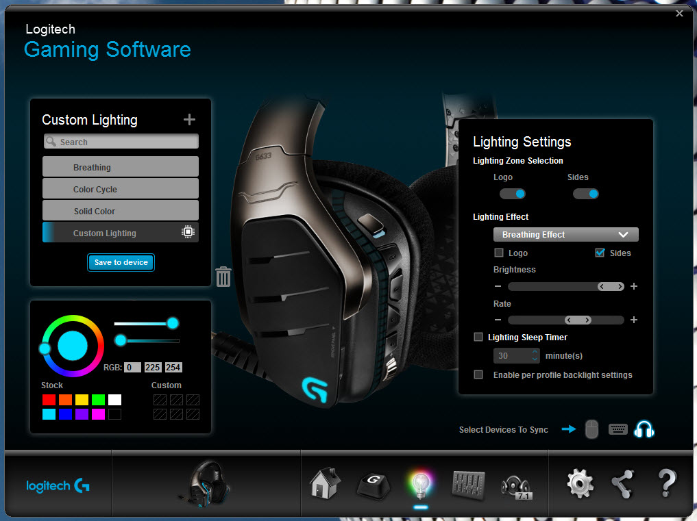The image size is (697, 521).
Task: Pick the magenta stock color swatch
Action: pos(98,414)
